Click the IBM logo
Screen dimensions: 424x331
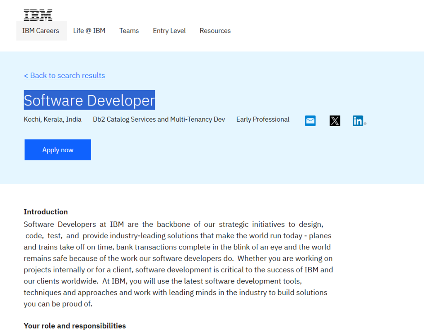click(38, 15)
